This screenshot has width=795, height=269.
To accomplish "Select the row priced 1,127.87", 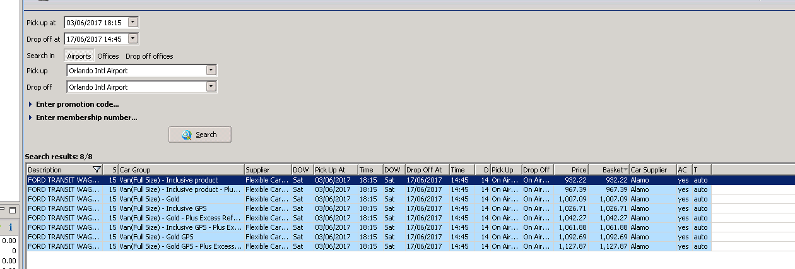I will click(368, 246).
